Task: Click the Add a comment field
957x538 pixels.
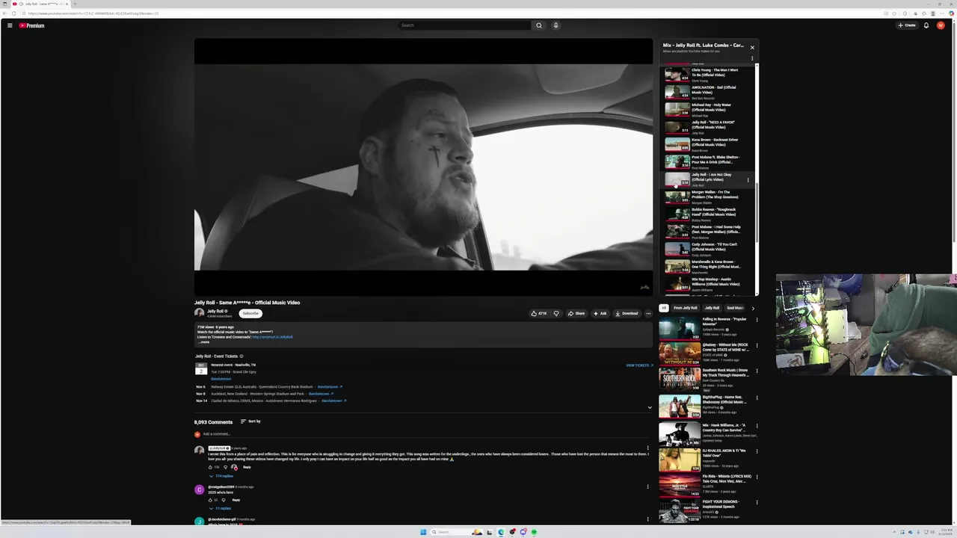Action: pos(428,434)
